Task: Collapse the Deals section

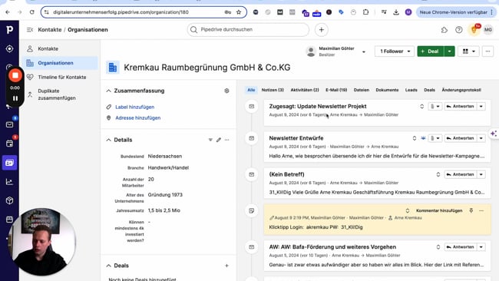Action: [x=108, y=266]
